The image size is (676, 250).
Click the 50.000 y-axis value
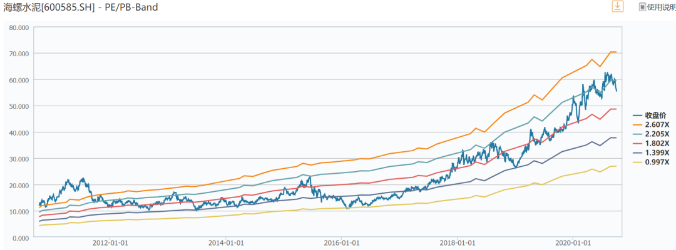19,106
